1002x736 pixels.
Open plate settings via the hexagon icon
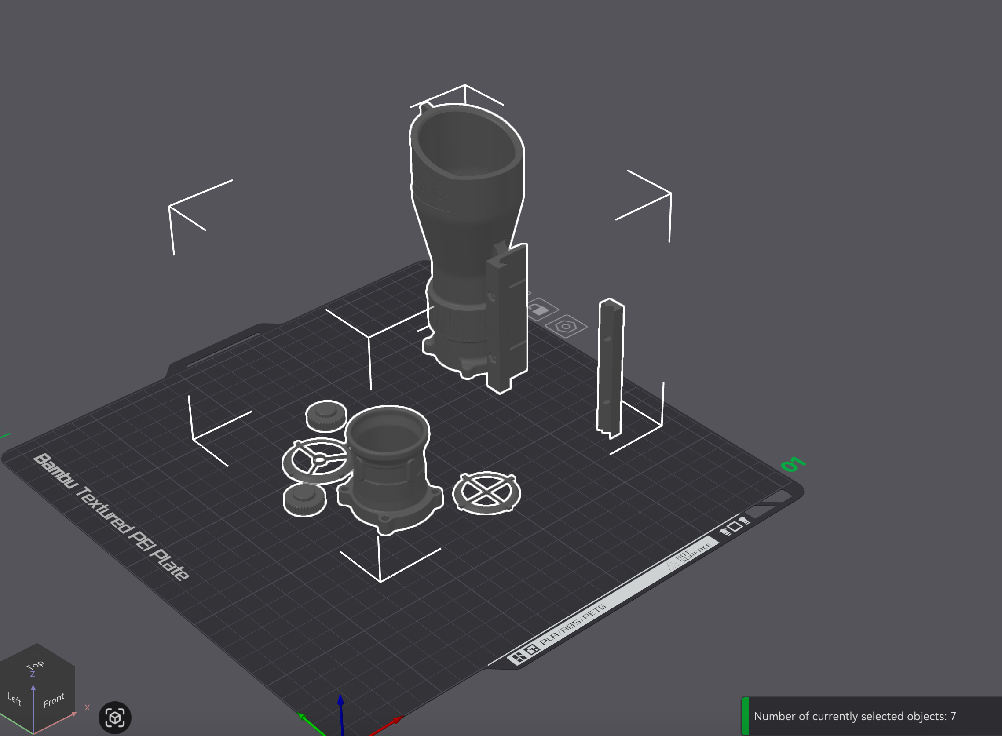(566, 327)
